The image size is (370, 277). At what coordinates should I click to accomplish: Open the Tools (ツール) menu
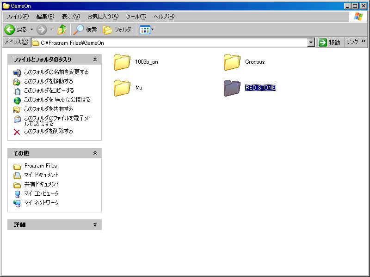(x=136, y=17)
